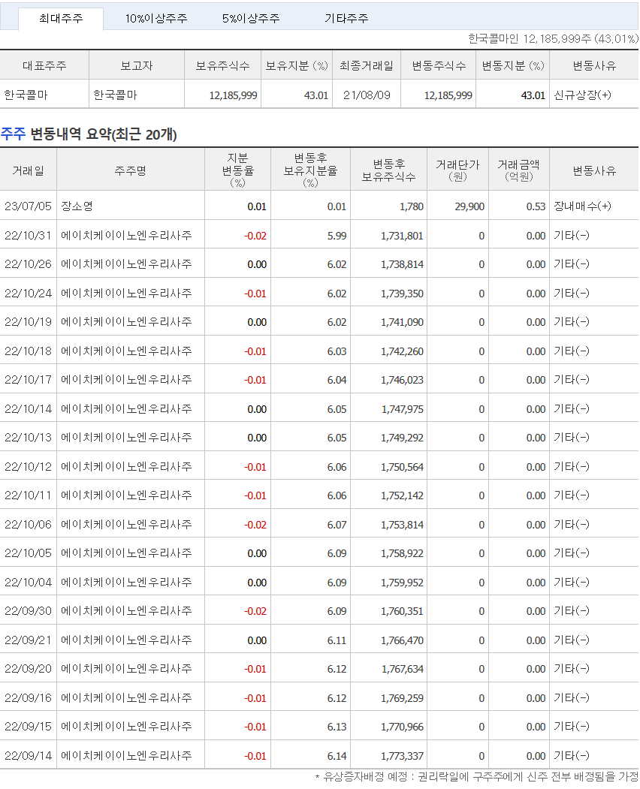Select shareholder name 장소영
The image size is (640, 789).
coord(77,206)
